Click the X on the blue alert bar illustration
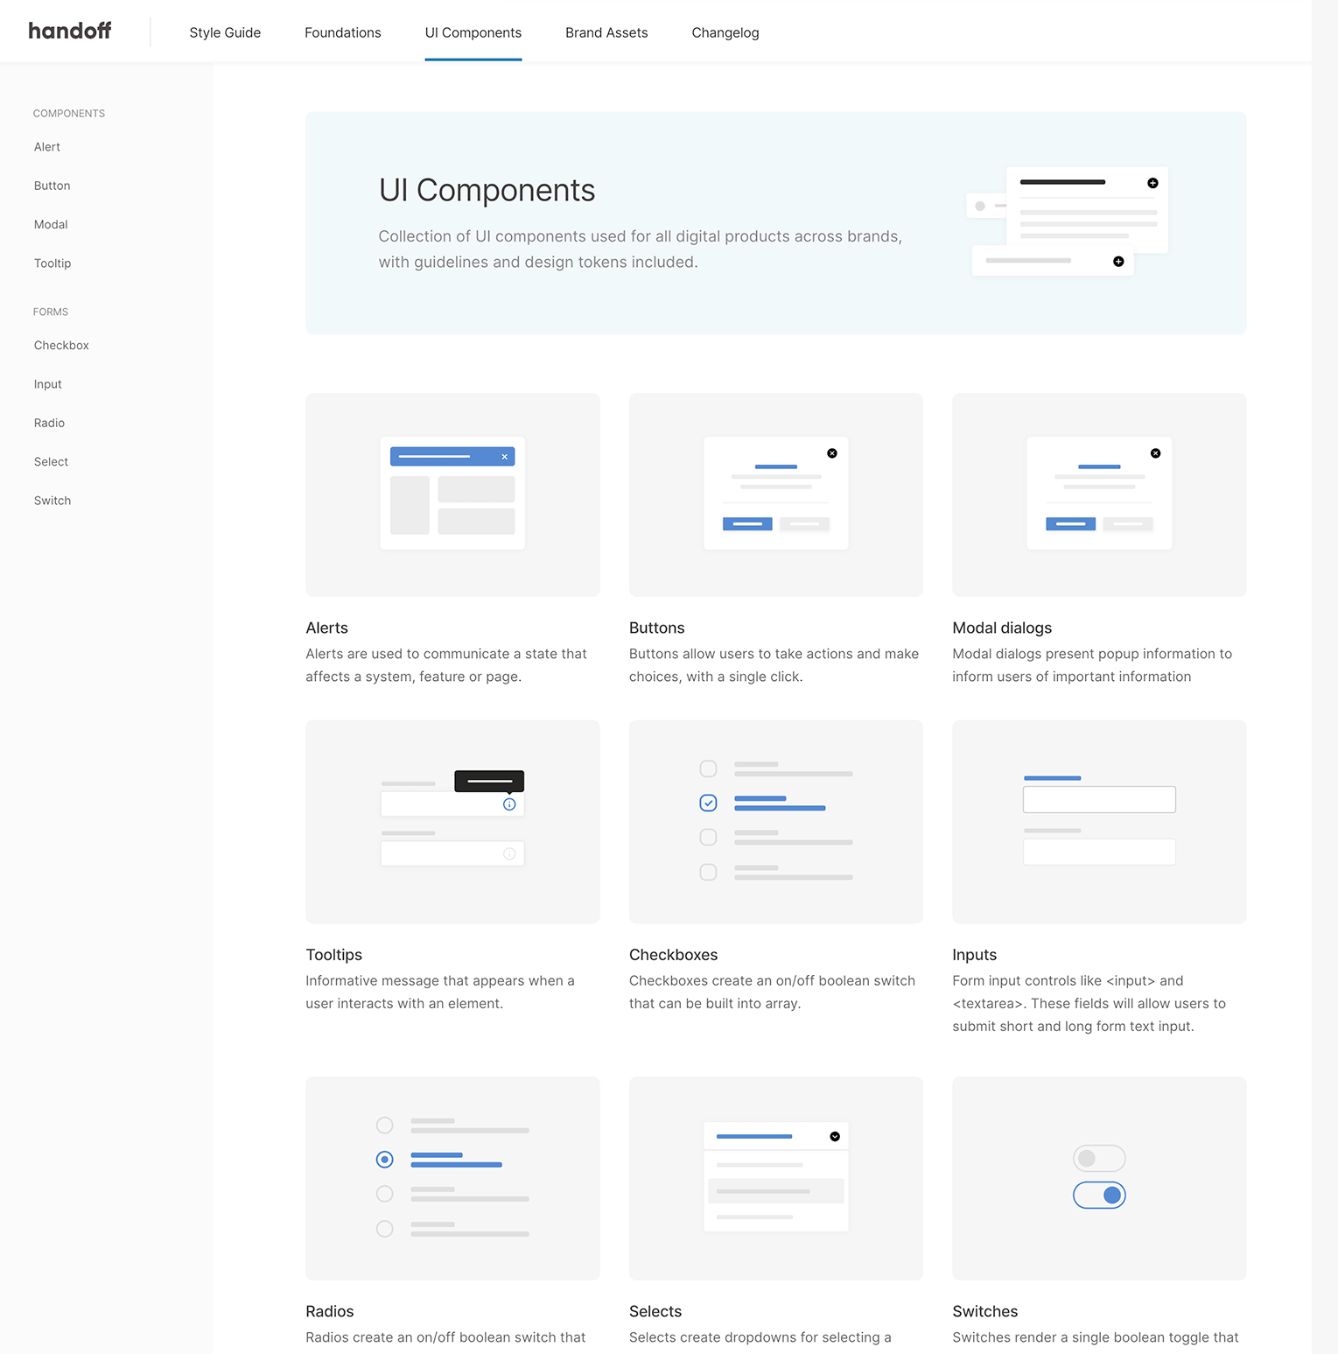 505,456
